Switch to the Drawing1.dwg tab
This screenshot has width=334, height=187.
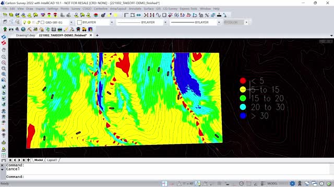click(26, 35)
